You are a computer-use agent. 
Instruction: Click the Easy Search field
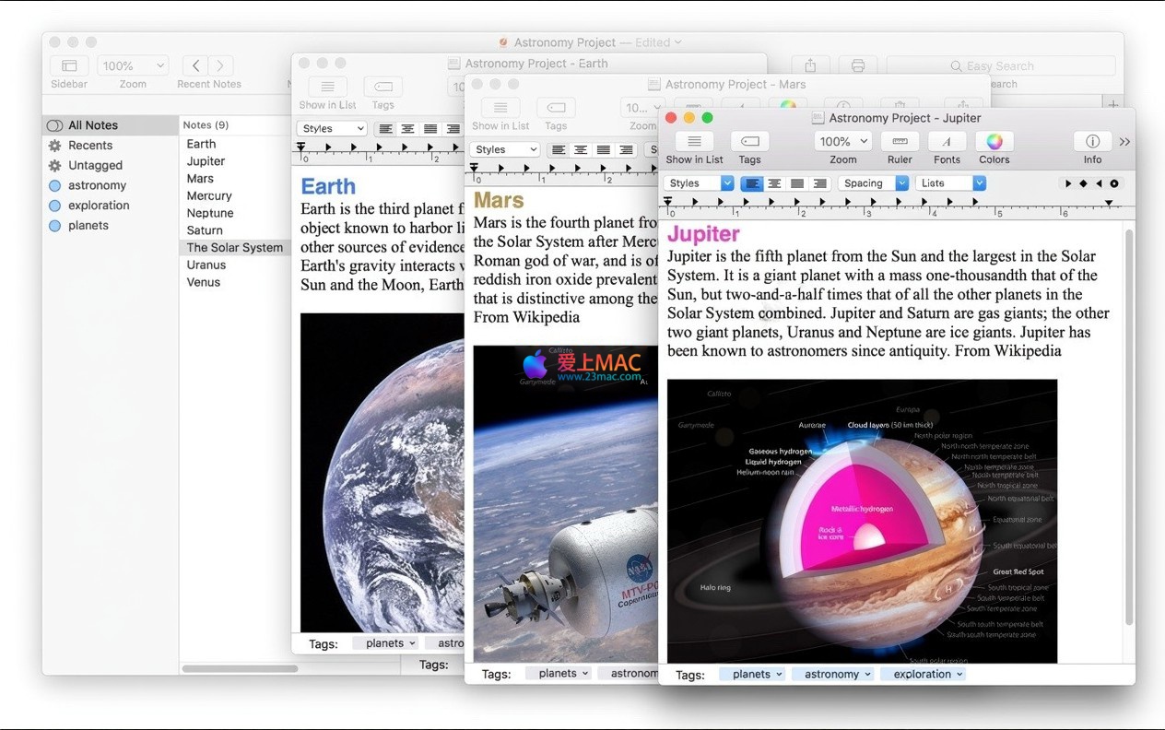click(x=1000, y=66)
